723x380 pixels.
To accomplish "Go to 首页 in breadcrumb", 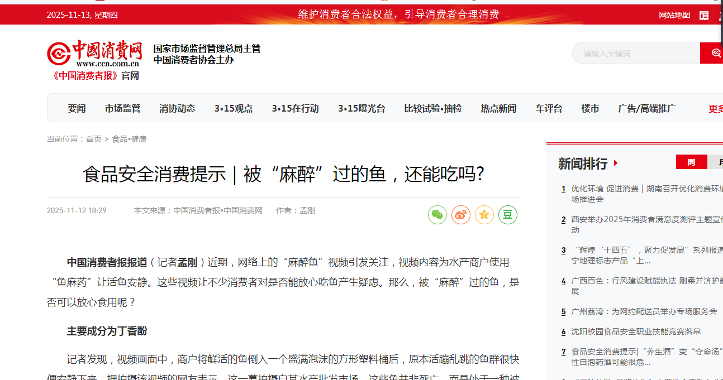I will pyautogui.click(x=93, y=139).
